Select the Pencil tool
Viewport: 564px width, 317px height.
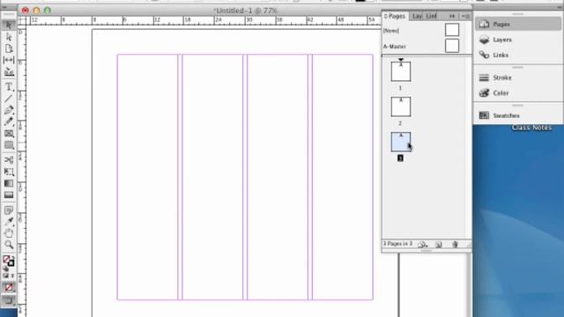click(x=9, y=122)
